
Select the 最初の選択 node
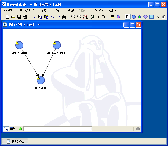(x=19, y=45)
